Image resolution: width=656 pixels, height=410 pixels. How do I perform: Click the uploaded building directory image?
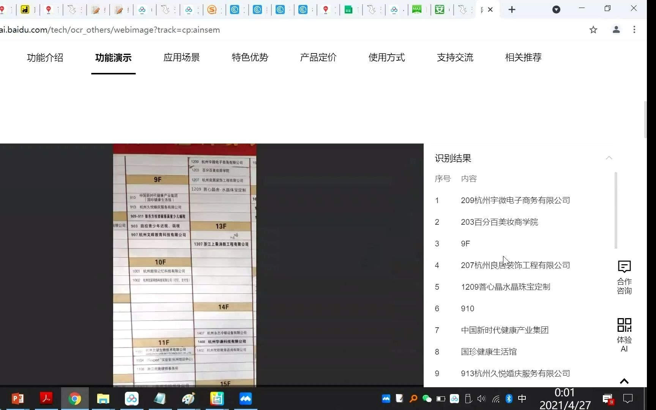[x=184, y=265]
